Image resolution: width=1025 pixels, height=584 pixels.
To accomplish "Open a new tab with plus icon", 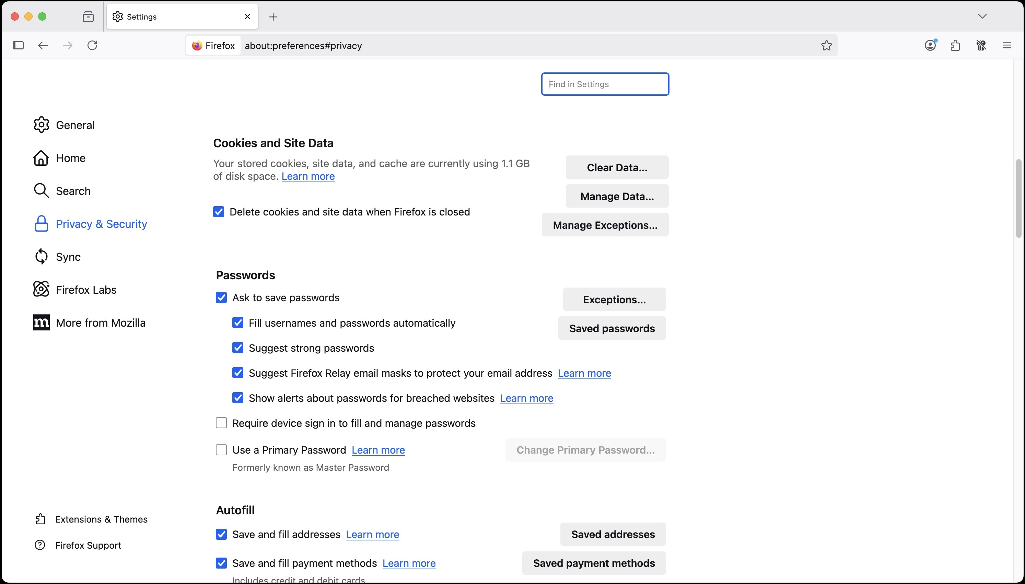I will tap(273, 17).
